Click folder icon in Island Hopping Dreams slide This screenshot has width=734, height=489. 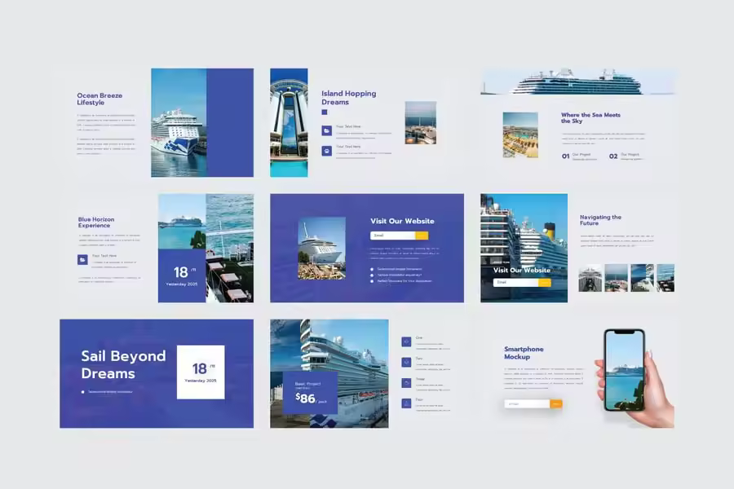[x=326, y=130]
